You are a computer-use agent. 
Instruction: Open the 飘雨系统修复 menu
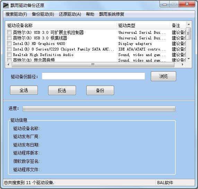(112, 14)
